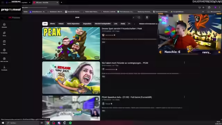Open the Windows Start menu
This screenshot has height=125, width=222.
pyautogui.click(x=3, y=123)
